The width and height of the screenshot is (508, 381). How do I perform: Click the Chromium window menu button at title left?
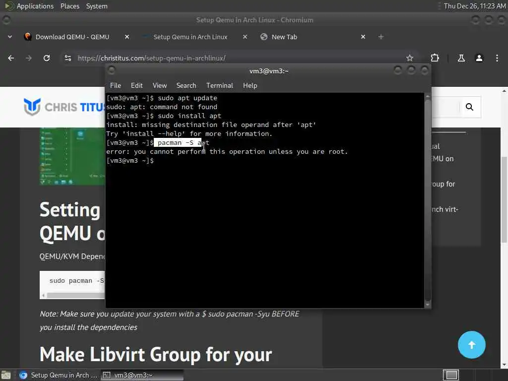click(6, 20)
